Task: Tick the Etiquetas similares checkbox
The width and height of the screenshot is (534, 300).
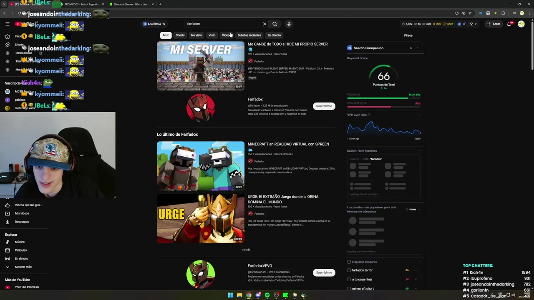Action: pyautogui.click(x=349, y=262)
